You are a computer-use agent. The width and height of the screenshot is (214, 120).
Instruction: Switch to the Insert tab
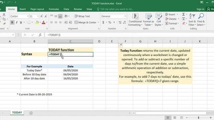(22, 9)
